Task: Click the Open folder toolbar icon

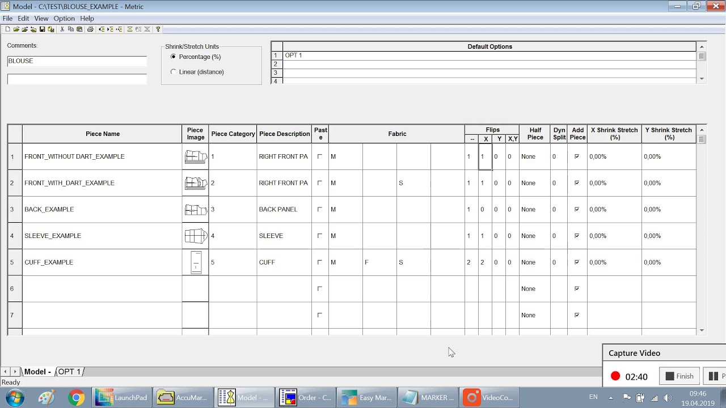Action: coord(16,29)
